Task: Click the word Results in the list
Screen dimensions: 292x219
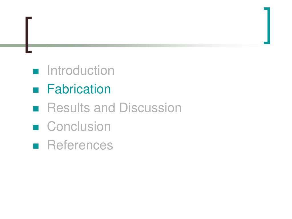Action: pos(68,108)
